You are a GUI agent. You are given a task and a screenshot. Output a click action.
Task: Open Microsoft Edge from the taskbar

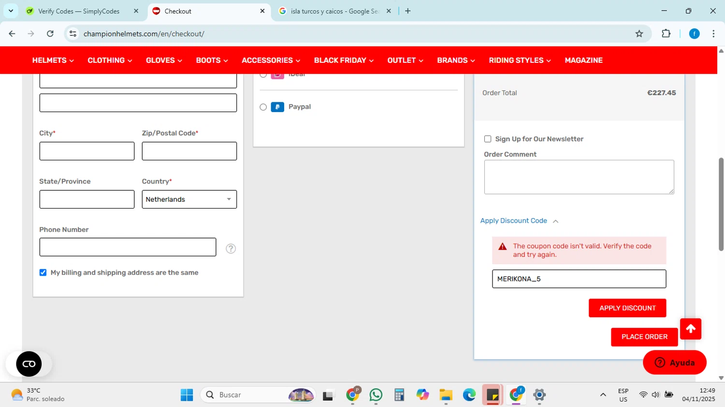[x=469, y=395]
